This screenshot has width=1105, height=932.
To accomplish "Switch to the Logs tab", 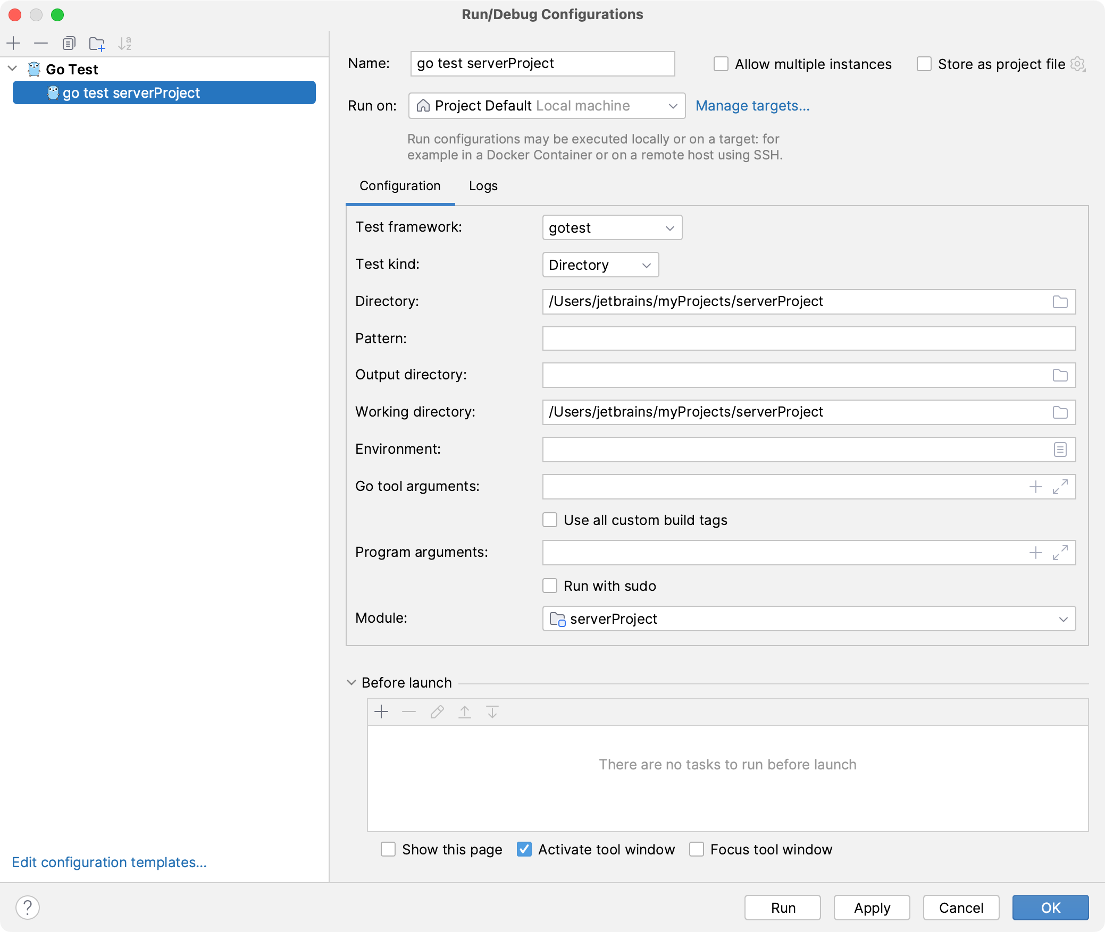I will (482, 185).
